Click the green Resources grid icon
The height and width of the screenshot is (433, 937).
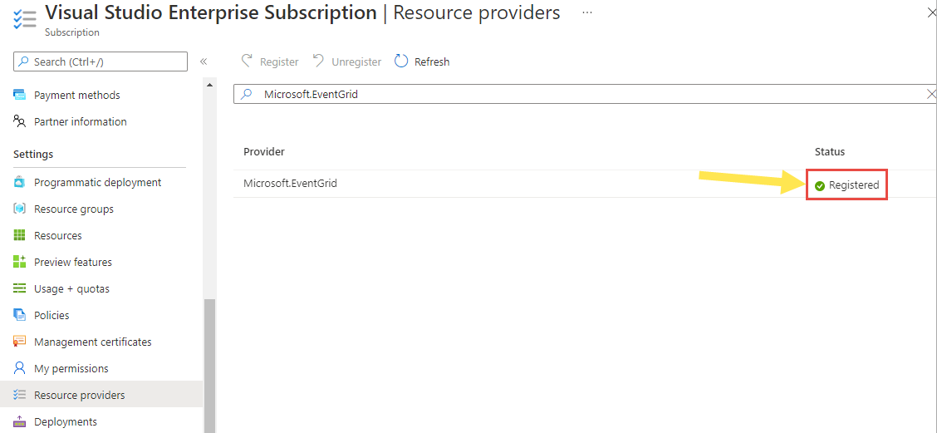[20, 235]
